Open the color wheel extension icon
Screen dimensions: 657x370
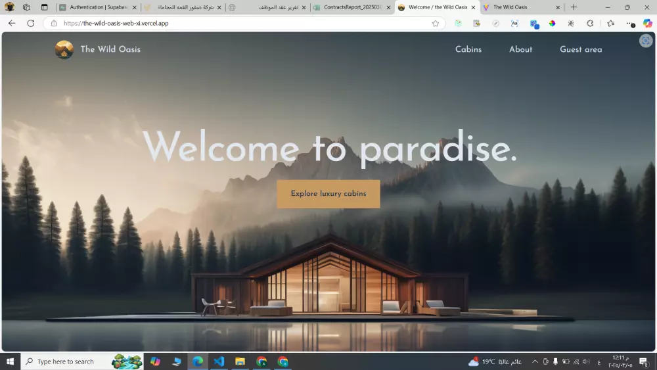tap(553, 24)
